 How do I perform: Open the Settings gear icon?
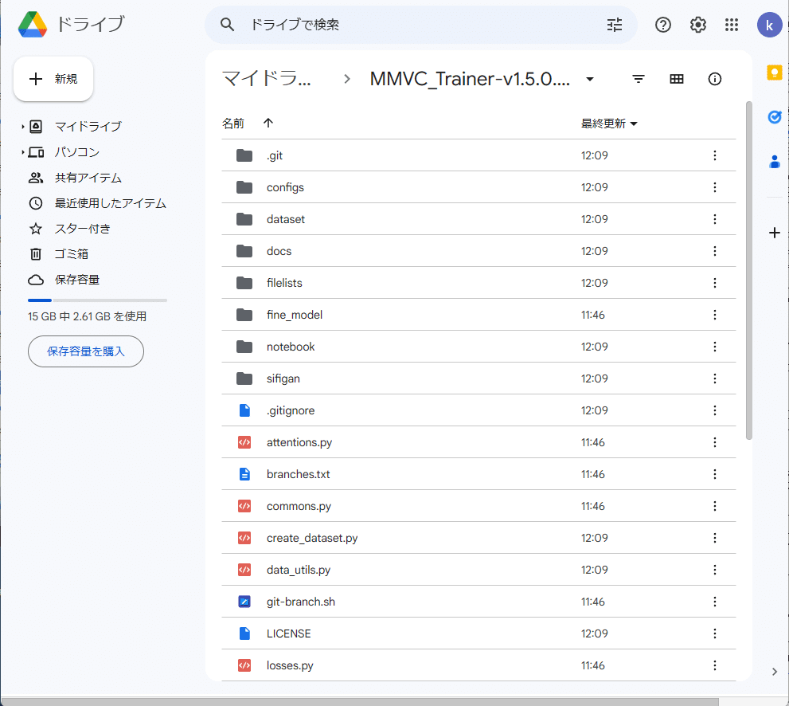point(697,25)
